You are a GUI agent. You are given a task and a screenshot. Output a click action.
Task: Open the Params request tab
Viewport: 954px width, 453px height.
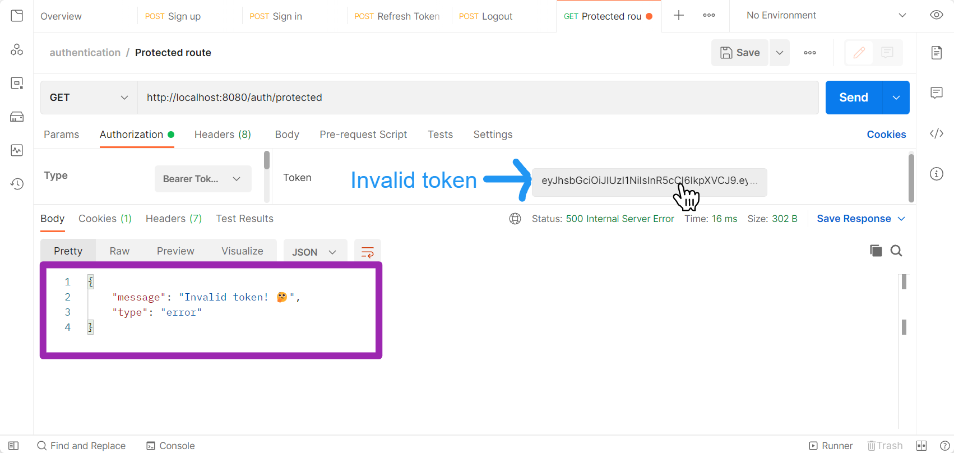click(62, 135)
